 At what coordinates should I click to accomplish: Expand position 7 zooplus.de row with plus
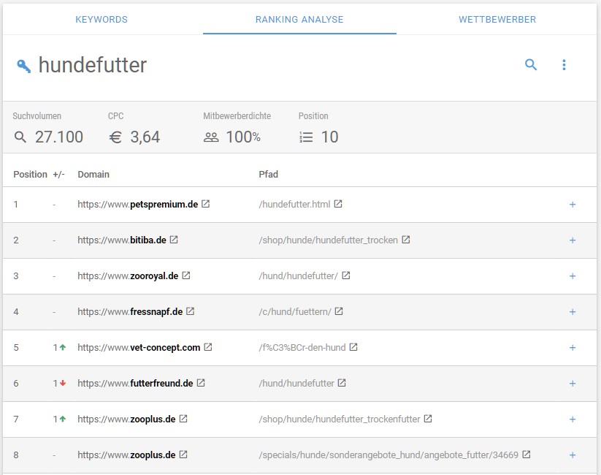point(573,419)
